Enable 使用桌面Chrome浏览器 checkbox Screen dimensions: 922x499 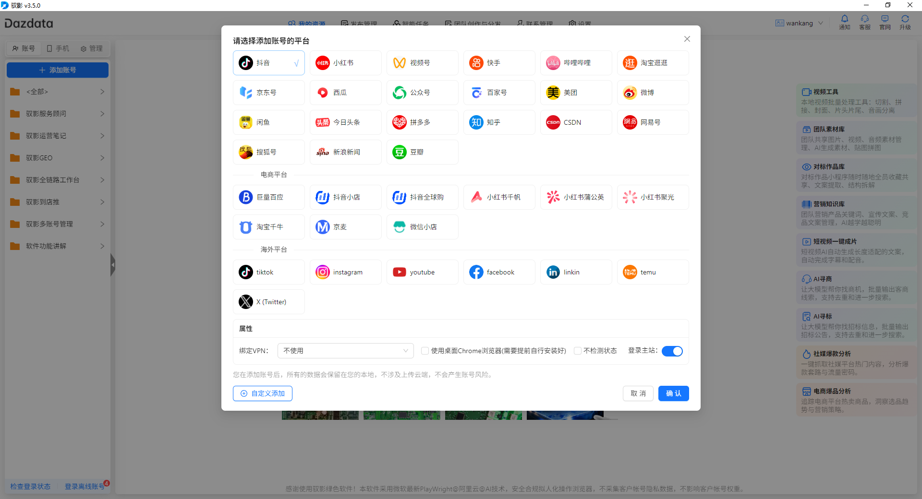pos(425,351)
